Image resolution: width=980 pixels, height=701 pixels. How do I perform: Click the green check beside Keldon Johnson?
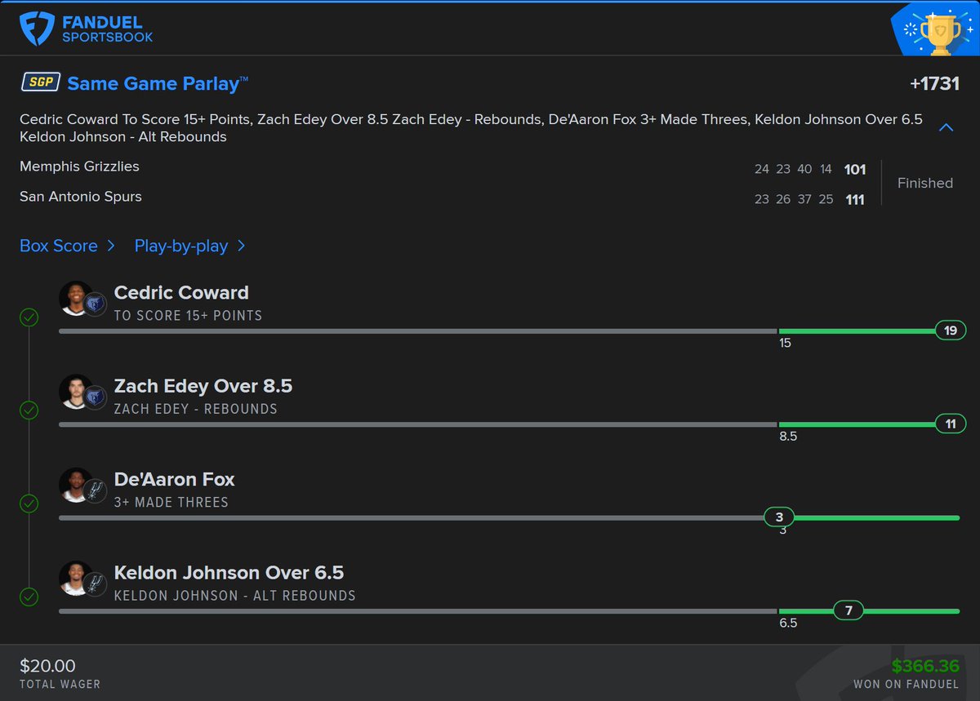(29, 597)
